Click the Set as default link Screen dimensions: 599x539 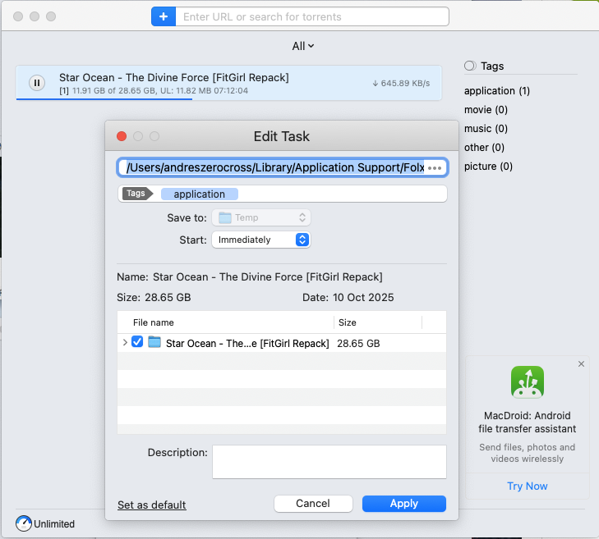(x=152, y=505)
